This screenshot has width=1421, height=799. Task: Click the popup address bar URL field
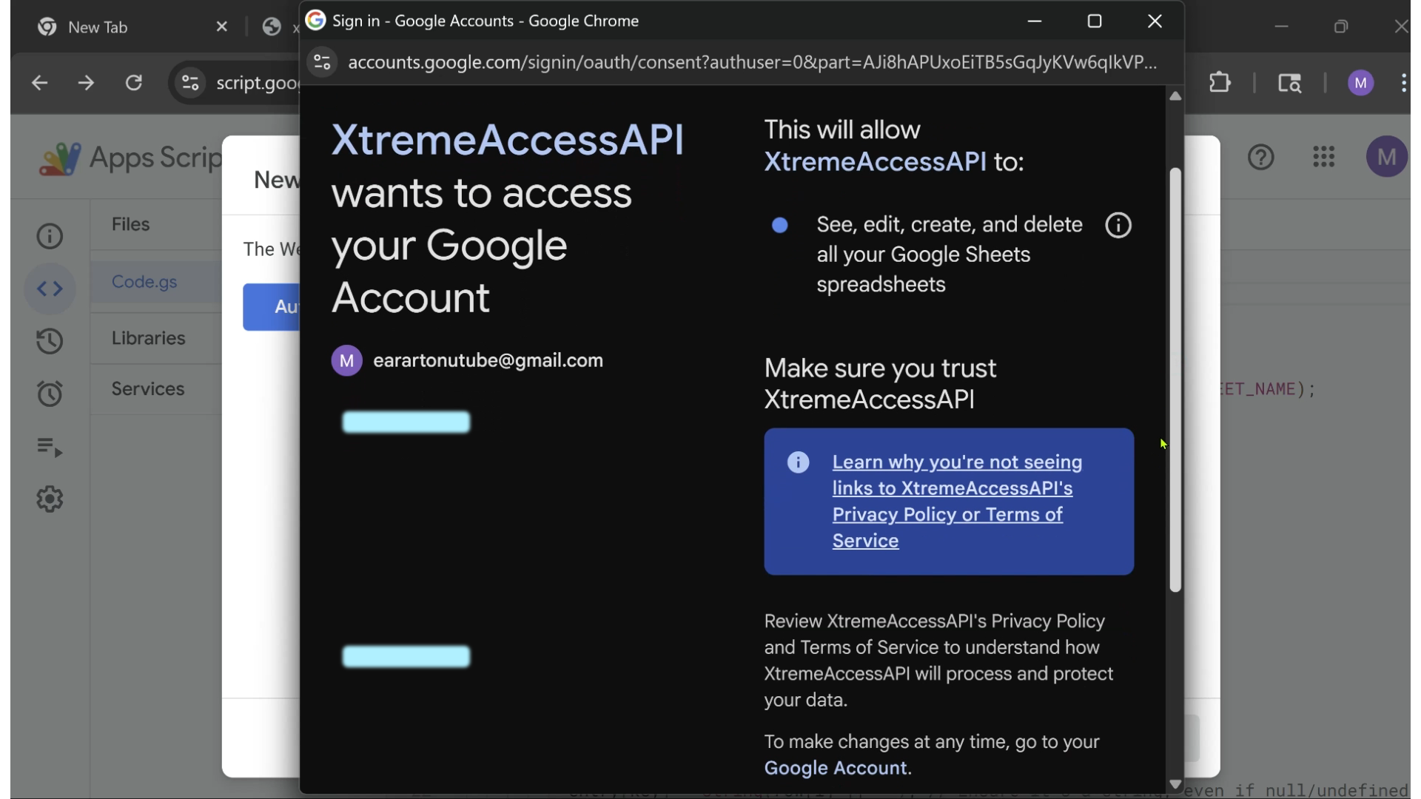[x=752, y=62]
